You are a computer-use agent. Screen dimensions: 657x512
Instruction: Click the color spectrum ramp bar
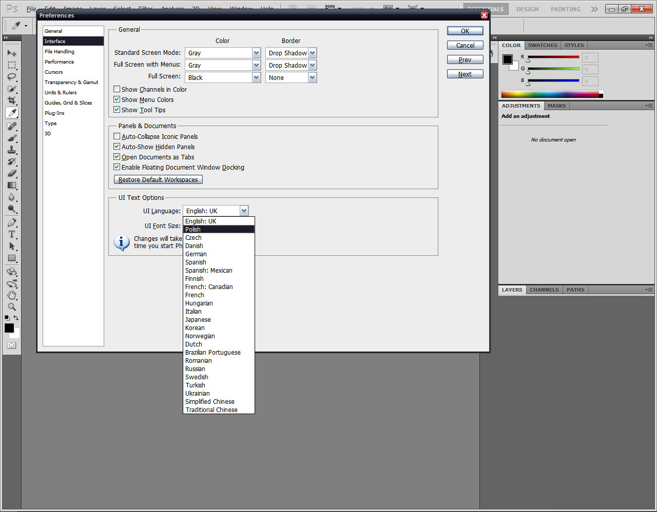[552, 94]
